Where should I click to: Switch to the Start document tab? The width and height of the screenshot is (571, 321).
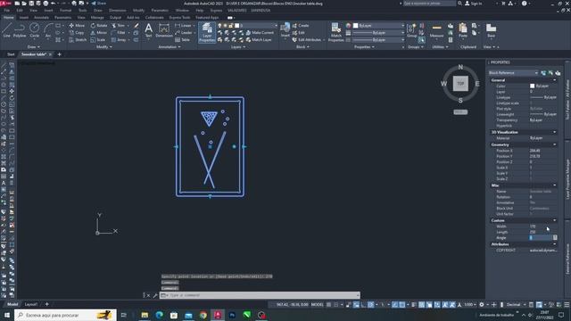[x=11, y=54]
